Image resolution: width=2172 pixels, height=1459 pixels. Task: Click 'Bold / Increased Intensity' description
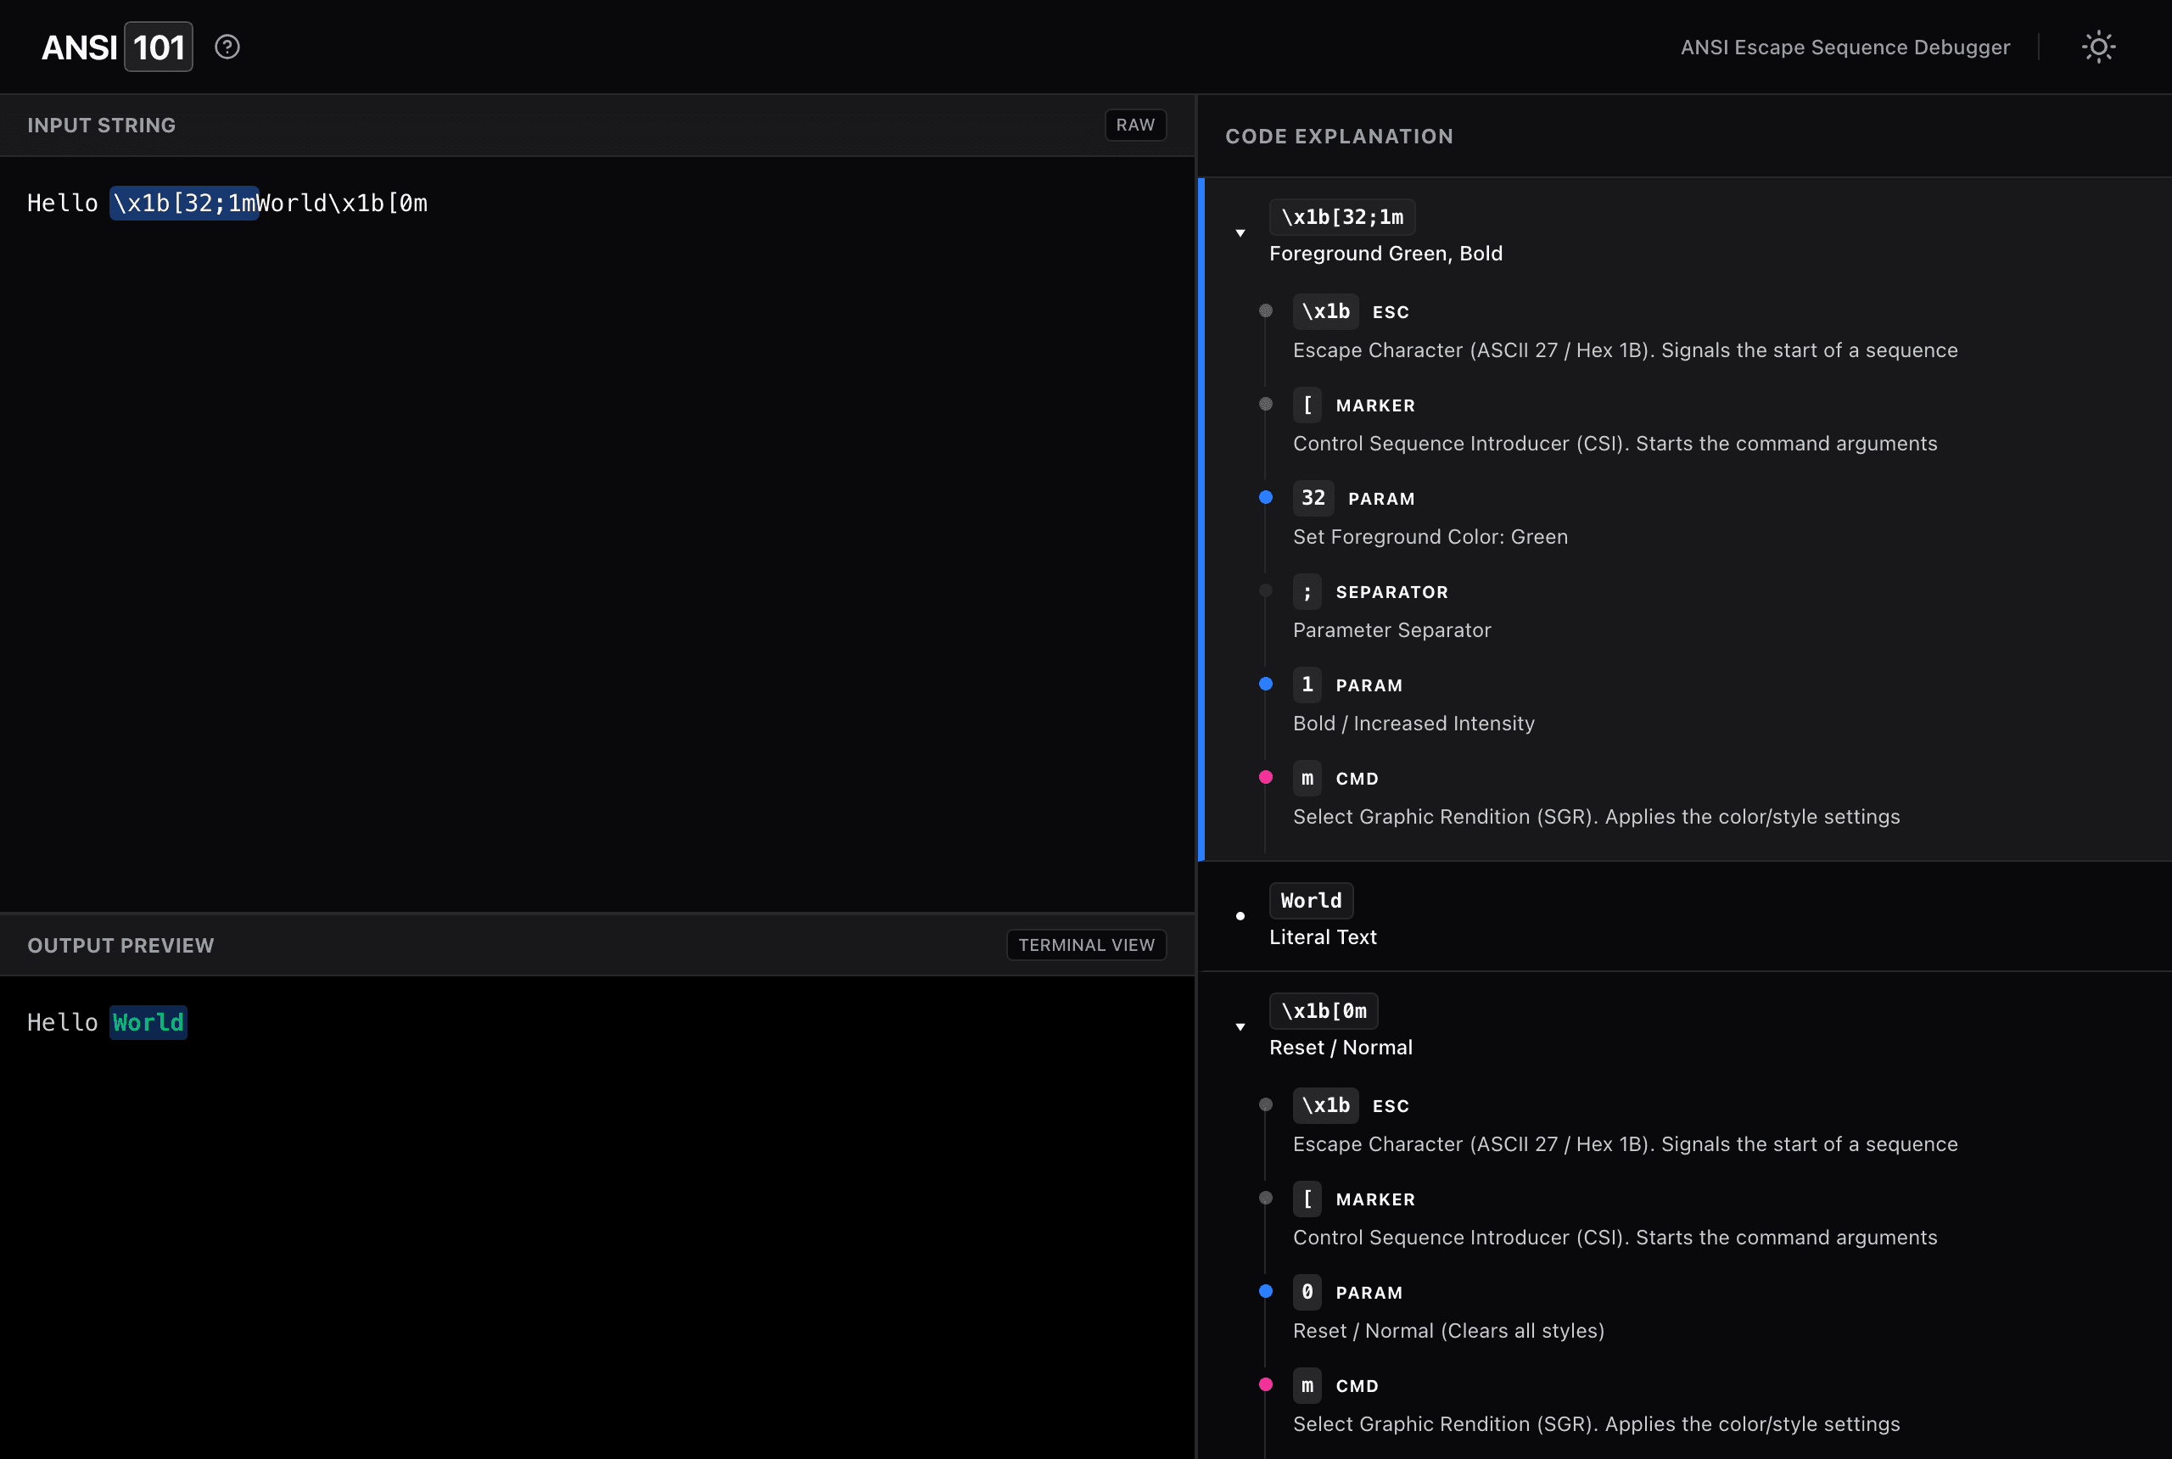click(1413, 723)
